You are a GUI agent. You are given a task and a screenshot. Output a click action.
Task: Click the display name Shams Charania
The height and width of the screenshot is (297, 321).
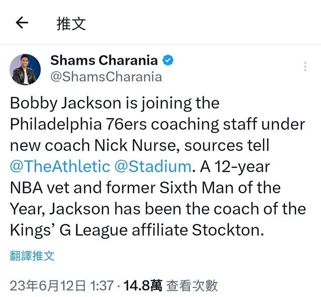click(104, 61)
